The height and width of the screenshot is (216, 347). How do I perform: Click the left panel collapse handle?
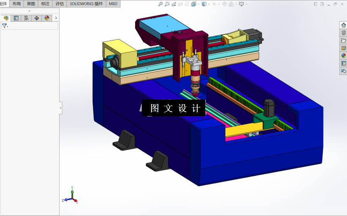coord(61,108)
